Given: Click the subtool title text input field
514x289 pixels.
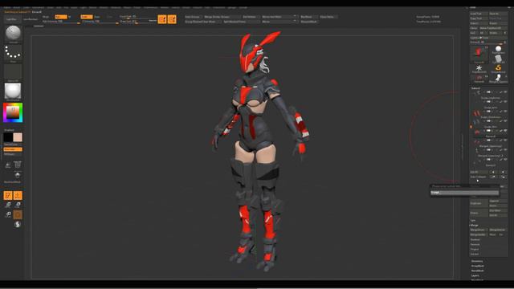Looking at the screenshot, I should pyautogui.click(x=464, y=193).
